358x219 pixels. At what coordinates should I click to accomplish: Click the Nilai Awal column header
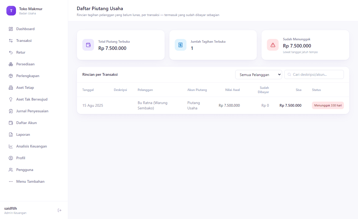pos(232,90)
